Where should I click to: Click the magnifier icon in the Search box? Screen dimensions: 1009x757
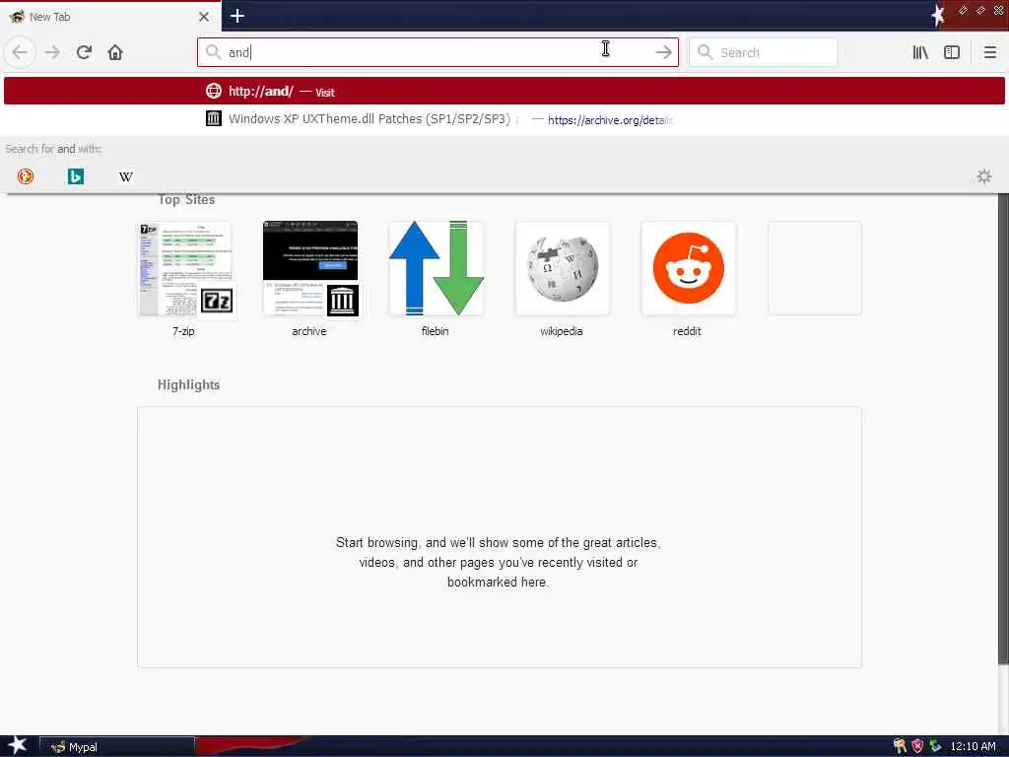click(x=706, y=52)
